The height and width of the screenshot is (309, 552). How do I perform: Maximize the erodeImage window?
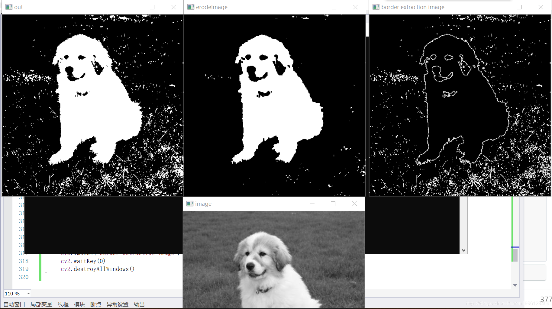[x=334, y=7]
